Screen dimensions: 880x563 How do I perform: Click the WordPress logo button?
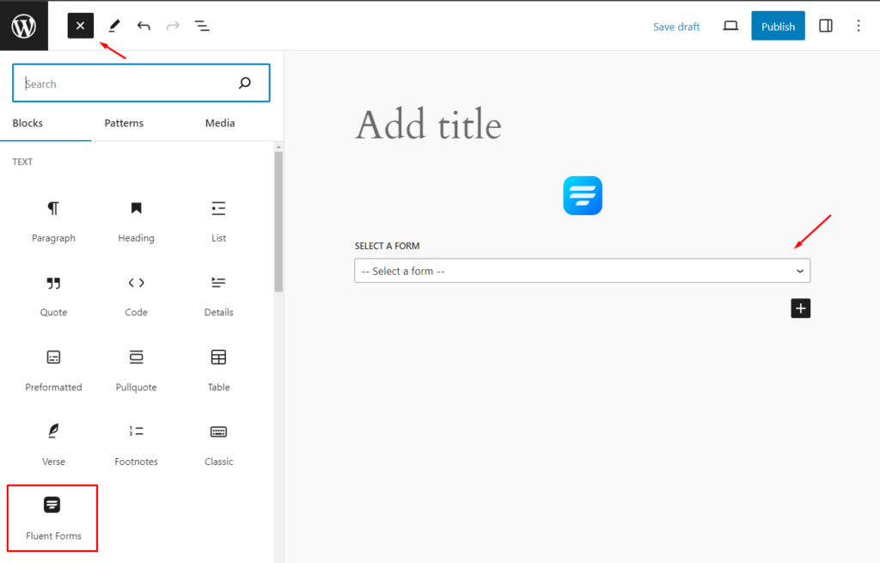[23, 26]
